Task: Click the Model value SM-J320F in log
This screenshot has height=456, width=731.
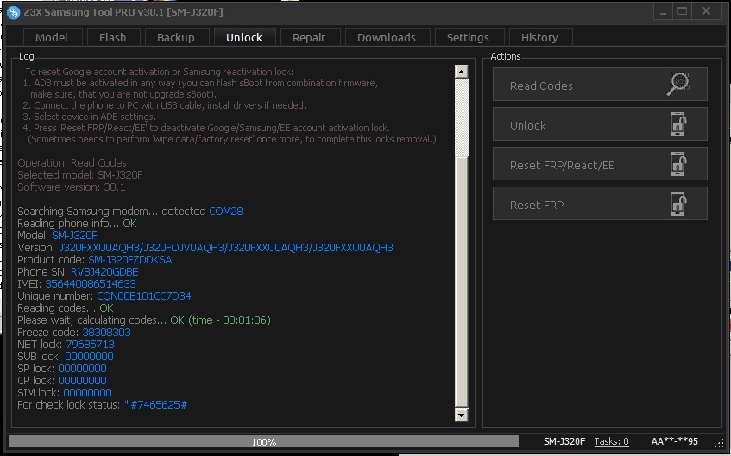Action: [x=74, y=235]
